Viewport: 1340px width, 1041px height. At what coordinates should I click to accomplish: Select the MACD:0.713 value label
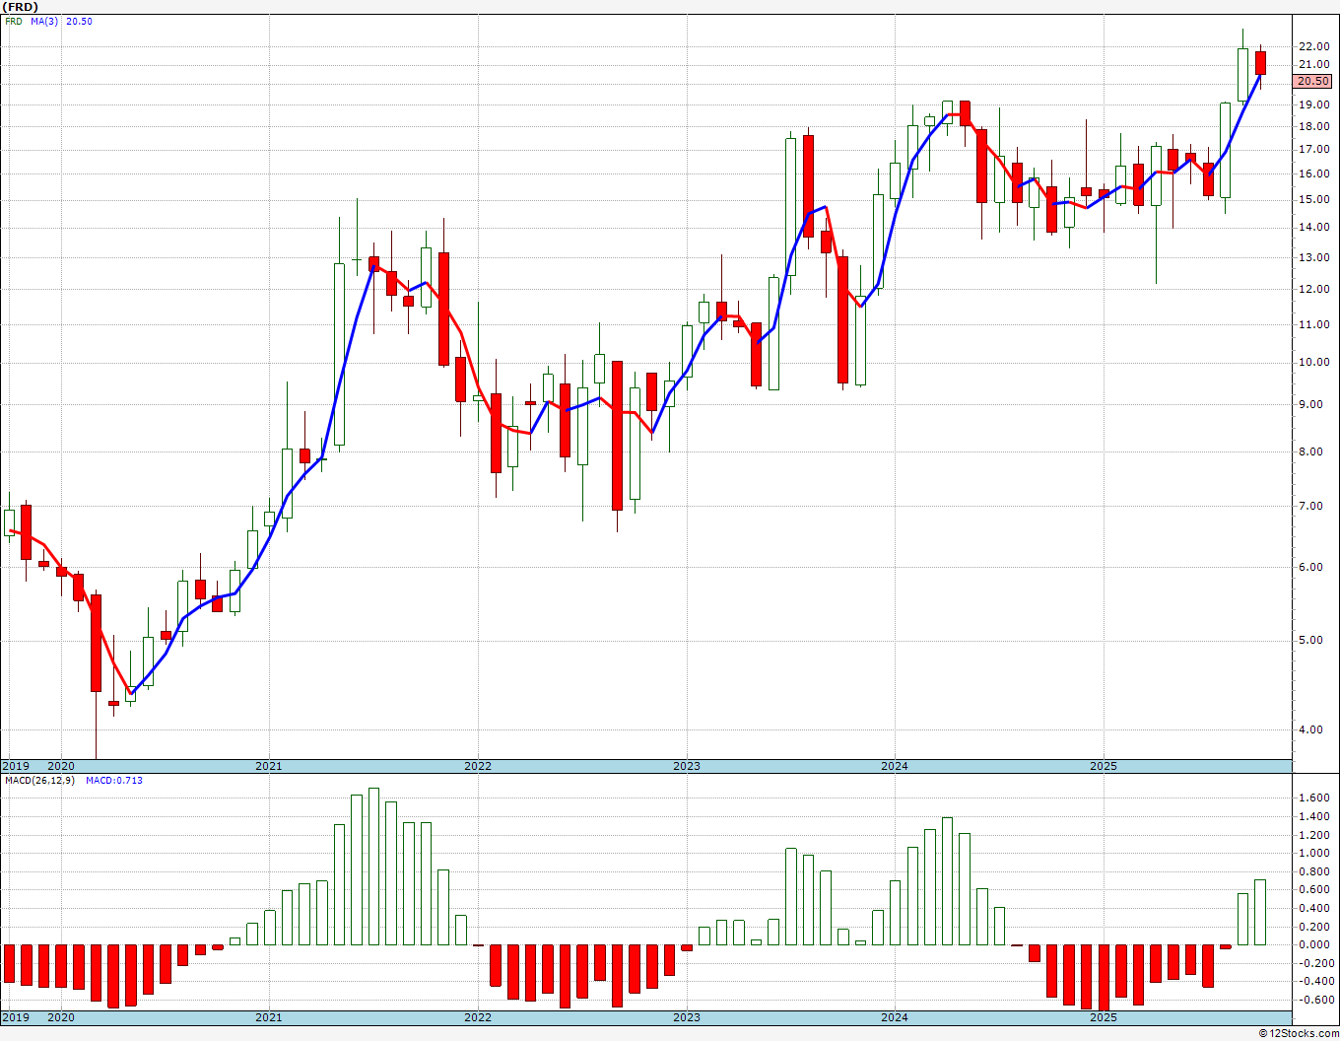pyautogui.click(x=113, y=781)
